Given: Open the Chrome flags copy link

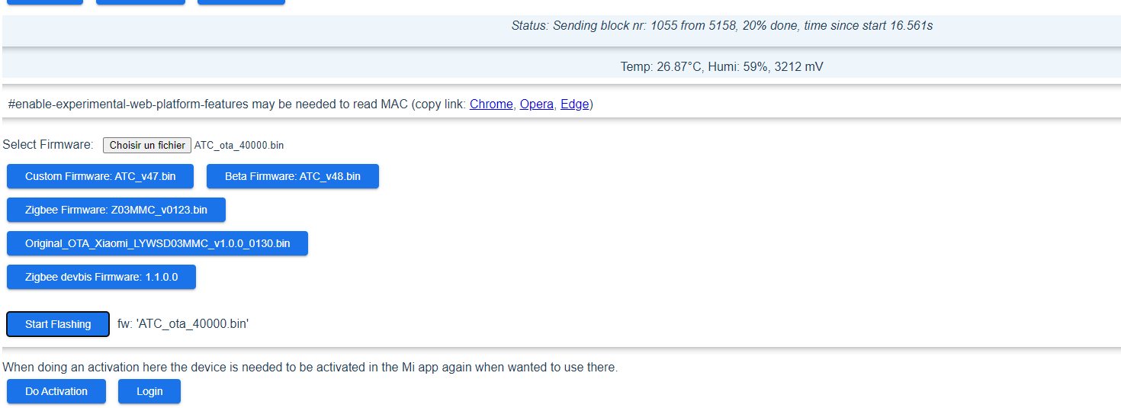Looking at the screenshot, I should click(491, 104).
